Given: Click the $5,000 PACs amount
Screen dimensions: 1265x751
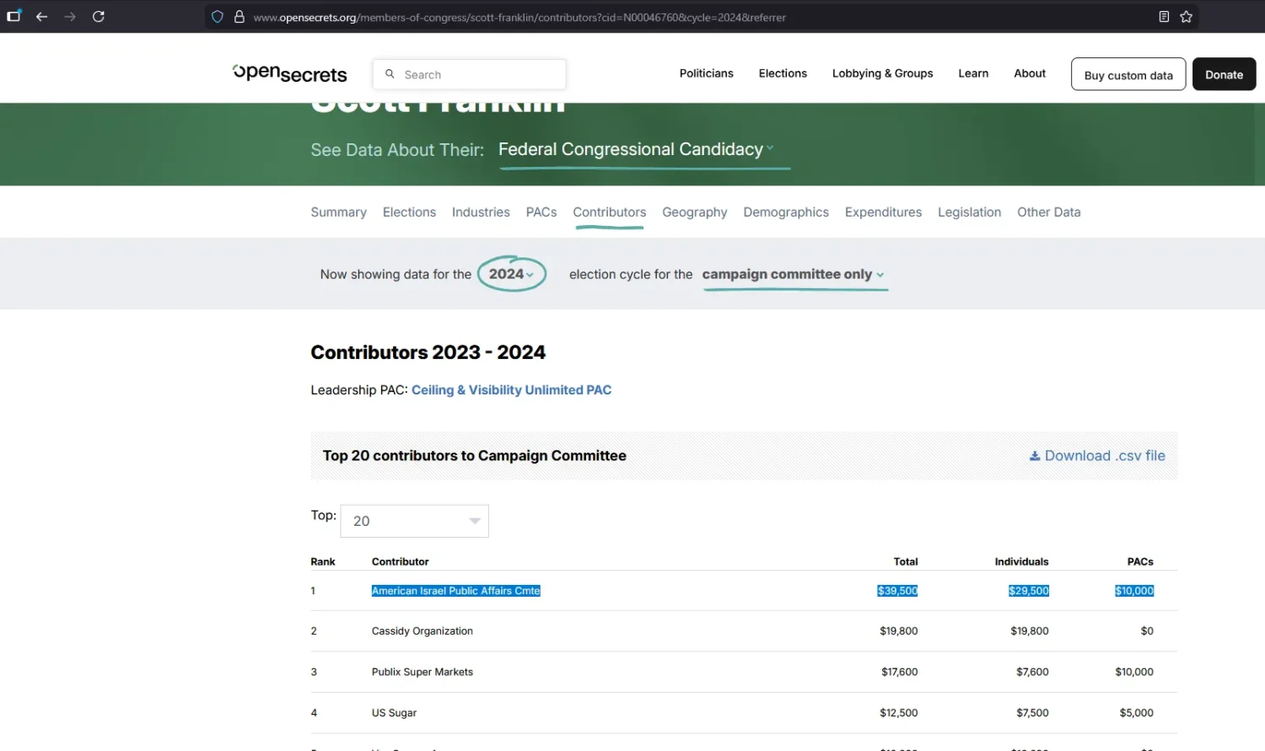Looking at the screenshot, I should coord(1136,713).
